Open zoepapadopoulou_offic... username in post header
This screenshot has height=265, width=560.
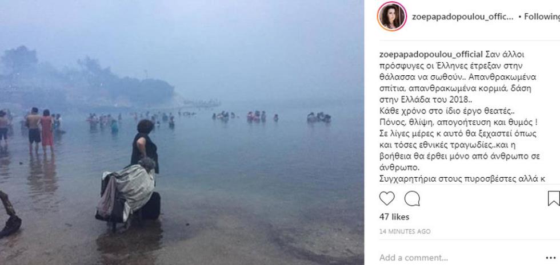462,17
